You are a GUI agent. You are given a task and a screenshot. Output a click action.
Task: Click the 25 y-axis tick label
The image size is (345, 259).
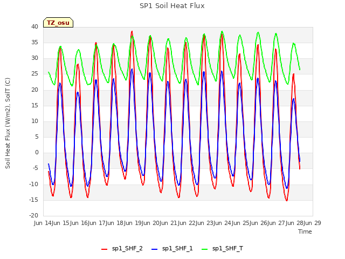point(34,74)
